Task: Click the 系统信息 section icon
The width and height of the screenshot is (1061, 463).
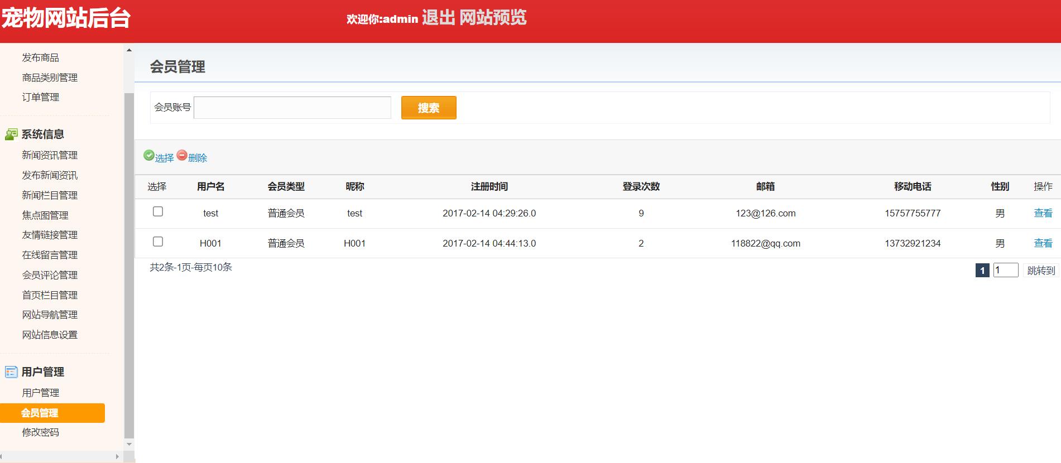Action: [11, 134]
